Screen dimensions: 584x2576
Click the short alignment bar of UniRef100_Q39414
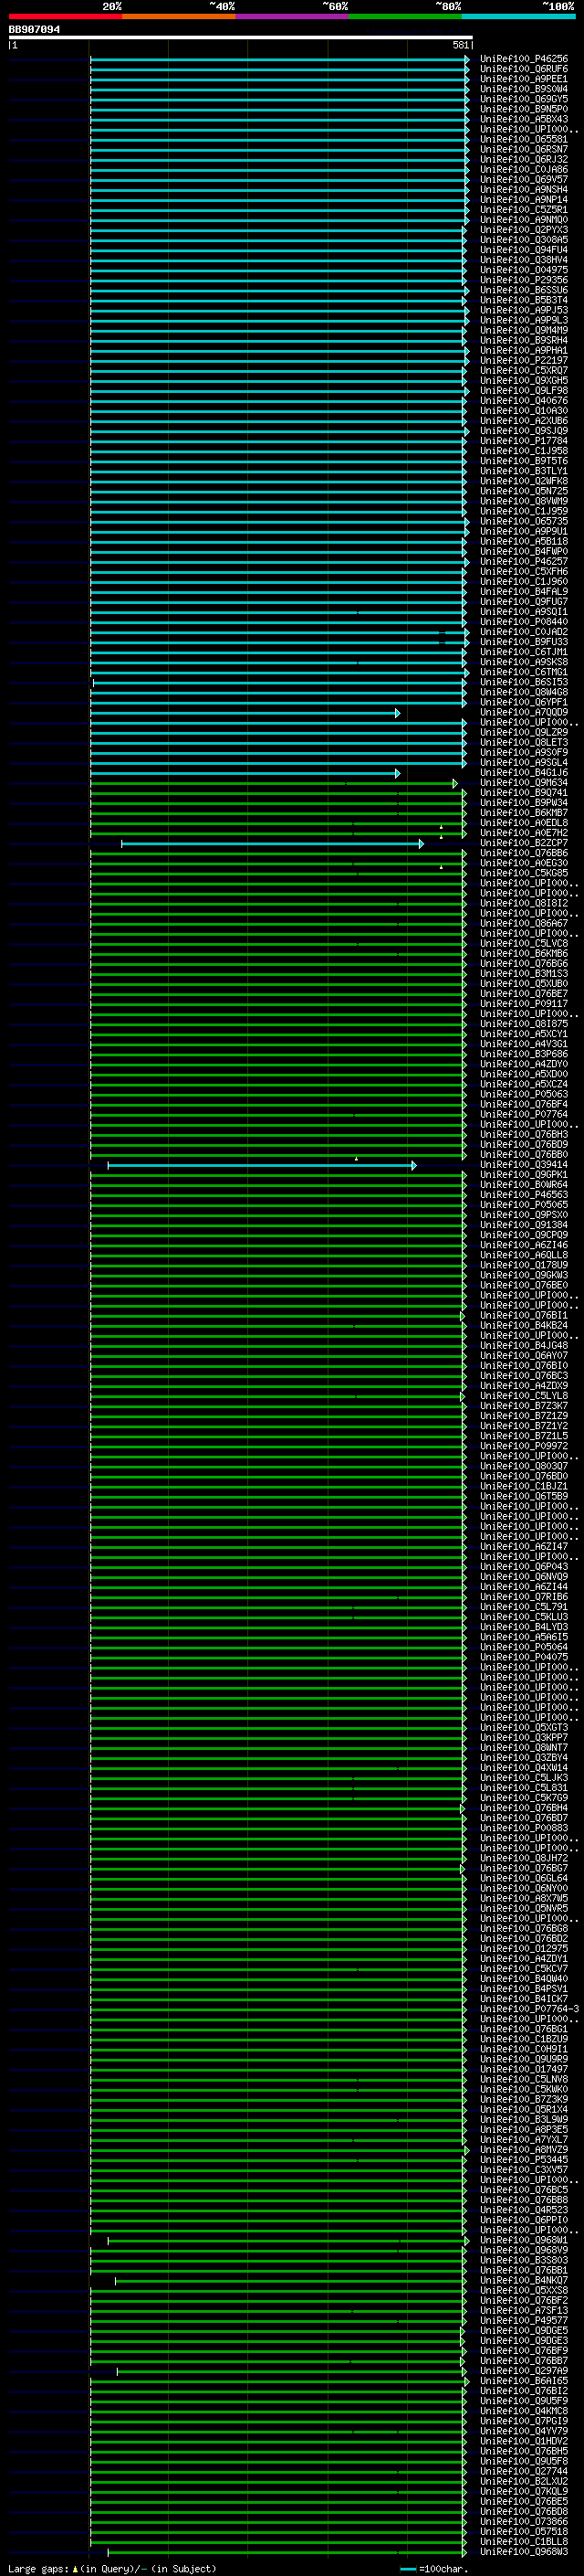click(x=262, y=1166)
